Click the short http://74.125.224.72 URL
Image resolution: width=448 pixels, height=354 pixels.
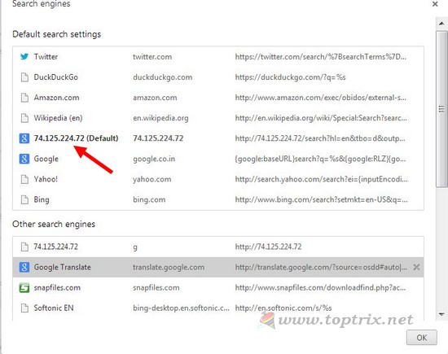(268, 247)
